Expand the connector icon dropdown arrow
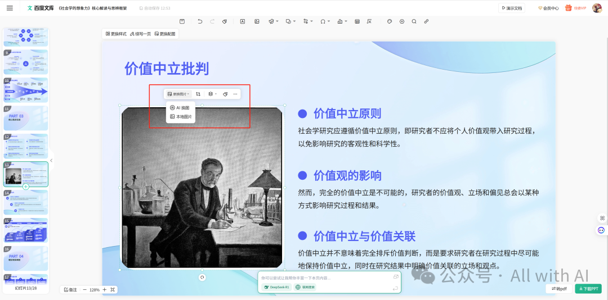The height and width of the screenshot is (300, 608). coord(312,22)
